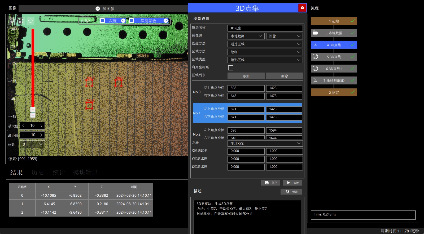Image resolution: width=424 pixels, height=234 pixels.
Task: Click the circled chevron icon beside 源图像
Action: [98, 9]
